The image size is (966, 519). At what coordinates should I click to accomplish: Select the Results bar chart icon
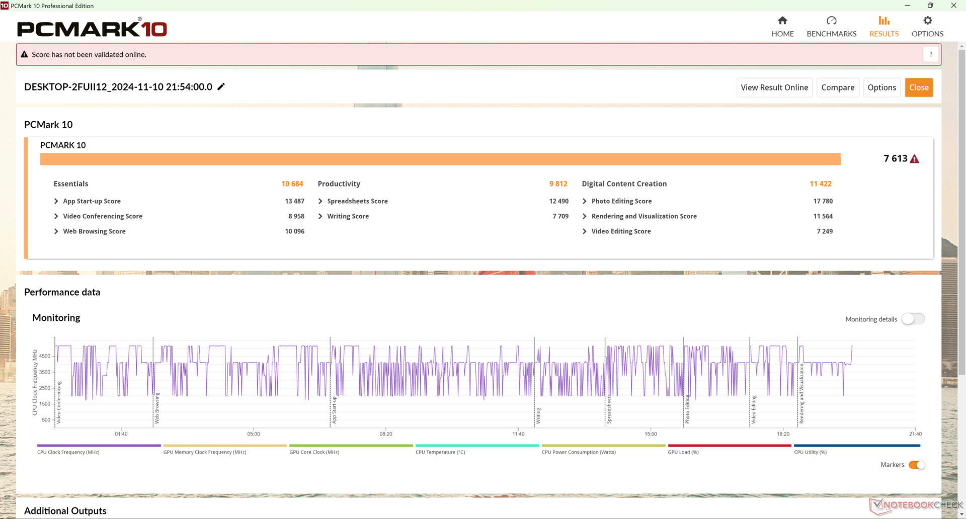pos(884,21)
